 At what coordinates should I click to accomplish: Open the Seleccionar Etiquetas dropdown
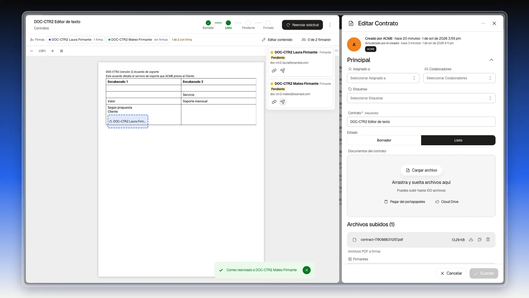click(421, 98)
